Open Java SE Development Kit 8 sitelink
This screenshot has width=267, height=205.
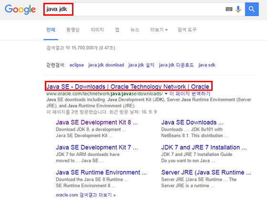click(97, 122)
